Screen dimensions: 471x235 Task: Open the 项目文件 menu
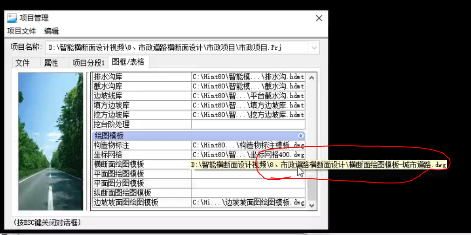pyautogui.click(x=21, y=31)
